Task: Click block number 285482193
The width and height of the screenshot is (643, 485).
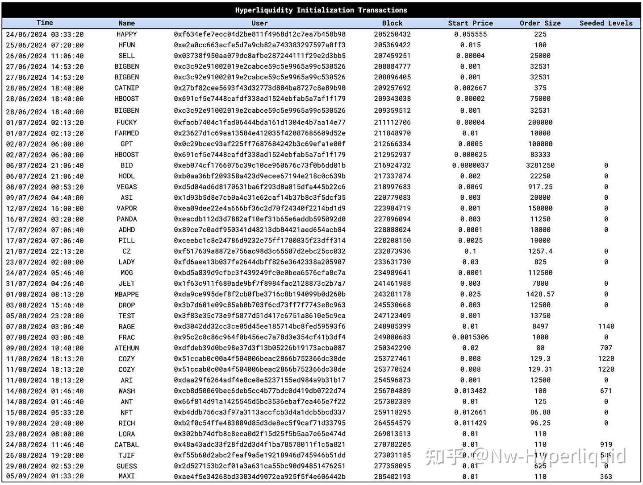Action: click(x=392, y=477)
